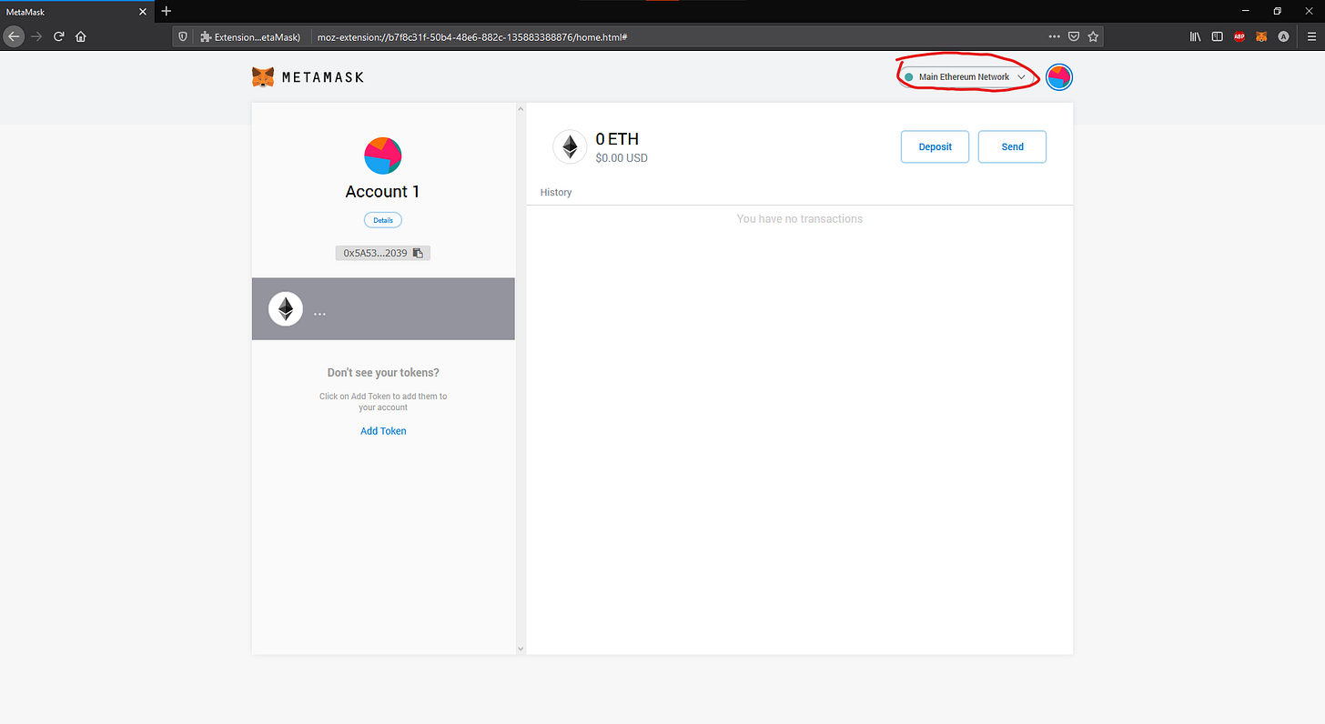Click the Firefox account avatar icon
This screenshot has width=1325, height=724.
[1283, 37]
